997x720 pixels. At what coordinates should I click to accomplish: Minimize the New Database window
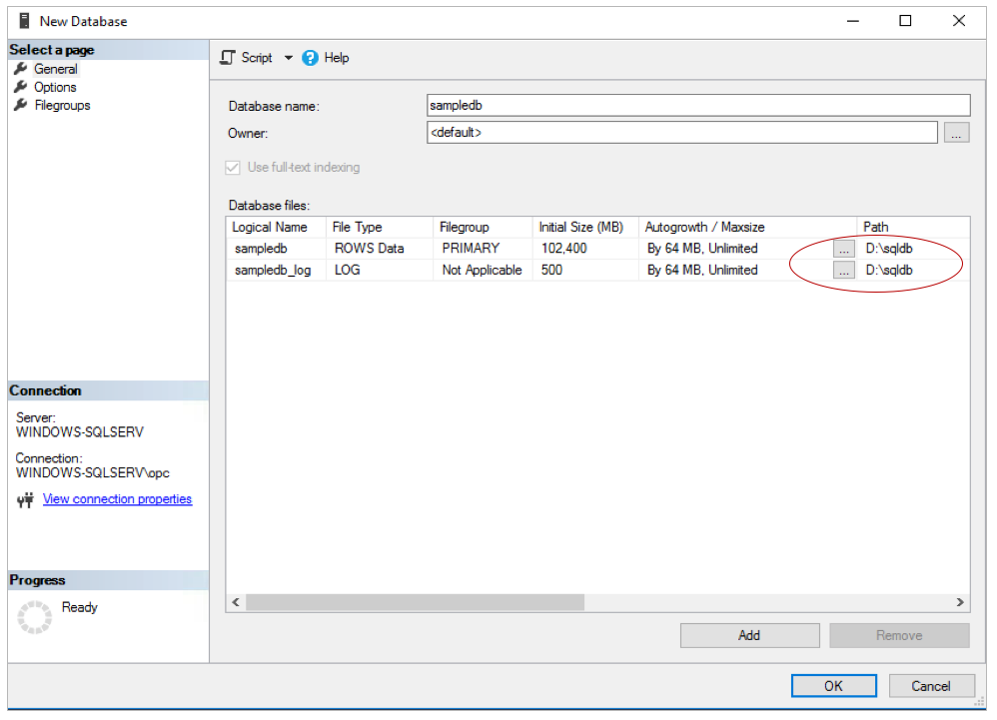pos(853,21)
